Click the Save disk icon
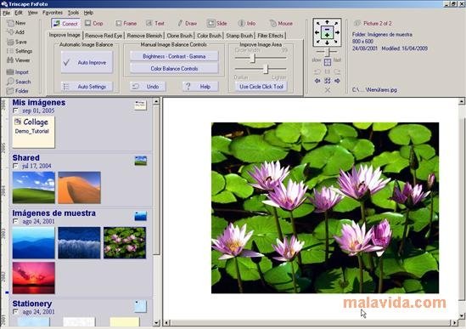This screenshot has width=466, height=329. (10, 42)
